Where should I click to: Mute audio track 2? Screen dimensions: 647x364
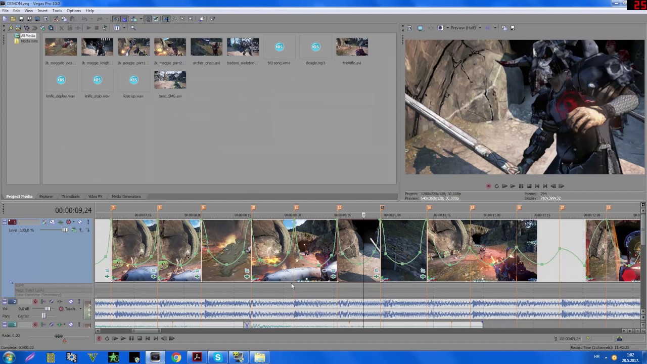click(71, 302)
